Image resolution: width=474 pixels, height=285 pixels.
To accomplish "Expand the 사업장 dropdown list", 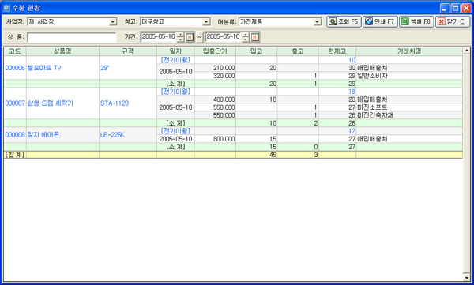I will click(x=113, y=22).
